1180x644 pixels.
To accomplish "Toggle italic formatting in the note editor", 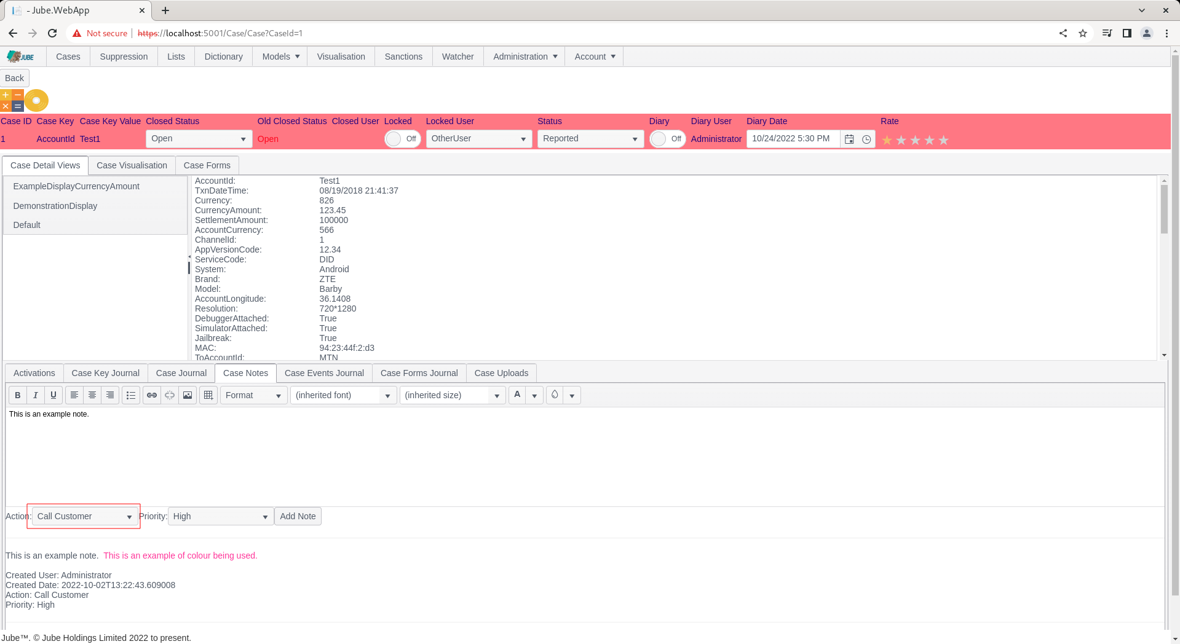I will 36,395.
